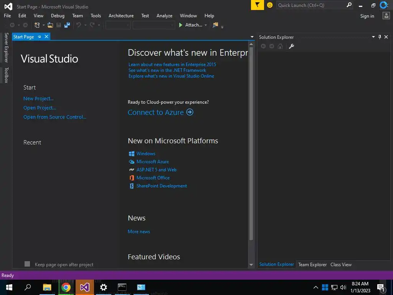Click the green Attach play button
393x295 pixels.
coord(180,25)
